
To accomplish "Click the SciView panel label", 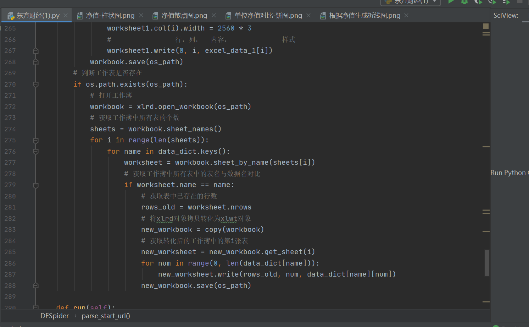I will tap(506, 15).
